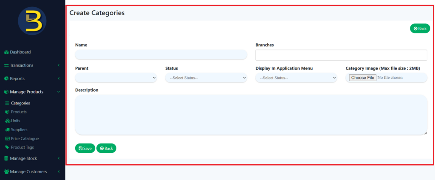Screen dimensions: 435x180
Task: Click the Price Catalogue icon
Action: (7, 139)
